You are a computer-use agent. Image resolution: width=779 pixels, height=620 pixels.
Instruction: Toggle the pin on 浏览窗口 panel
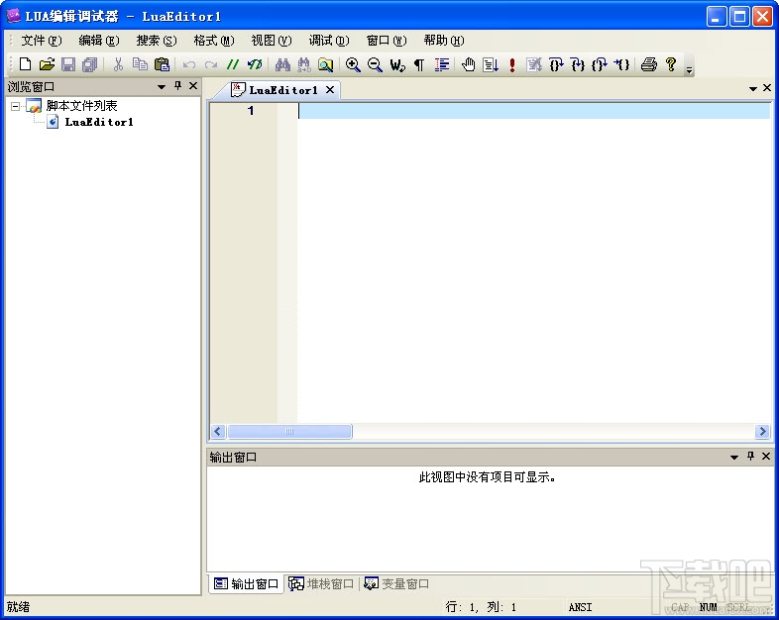pyautogui.click(x=177, y=86)
